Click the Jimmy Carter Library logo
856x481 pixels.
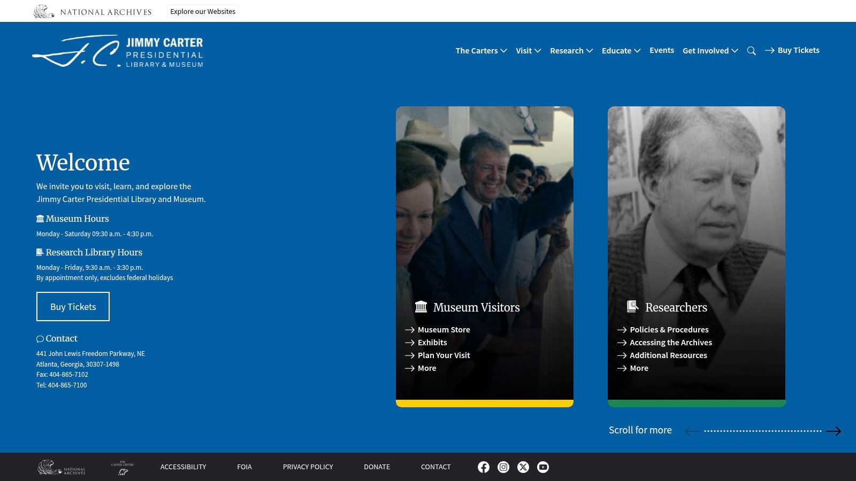[118, 52]
